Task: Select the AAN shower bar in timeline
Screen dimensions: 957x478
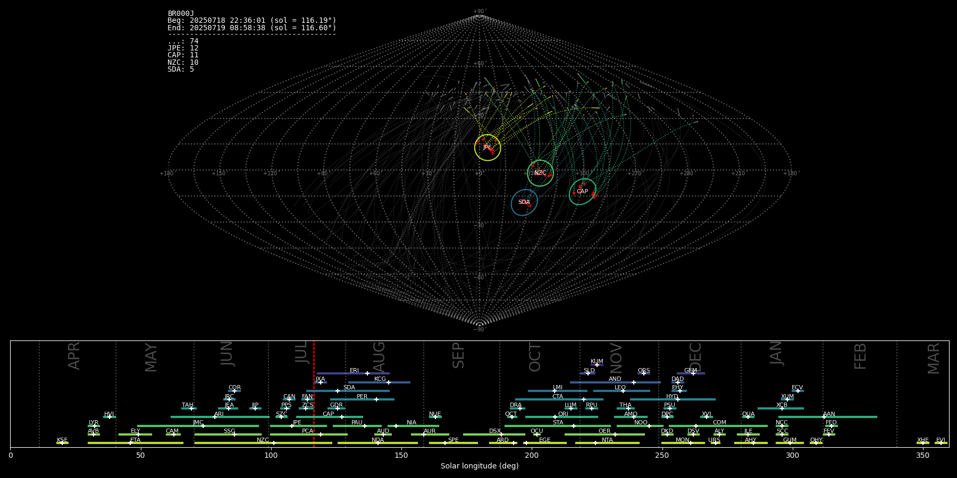Action: point(828,417)
